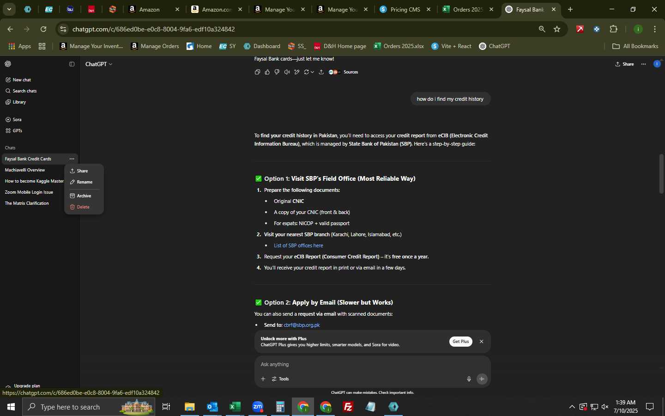Choose Rename in the chat context menu
665x416 pixels.
click(84, 182)
